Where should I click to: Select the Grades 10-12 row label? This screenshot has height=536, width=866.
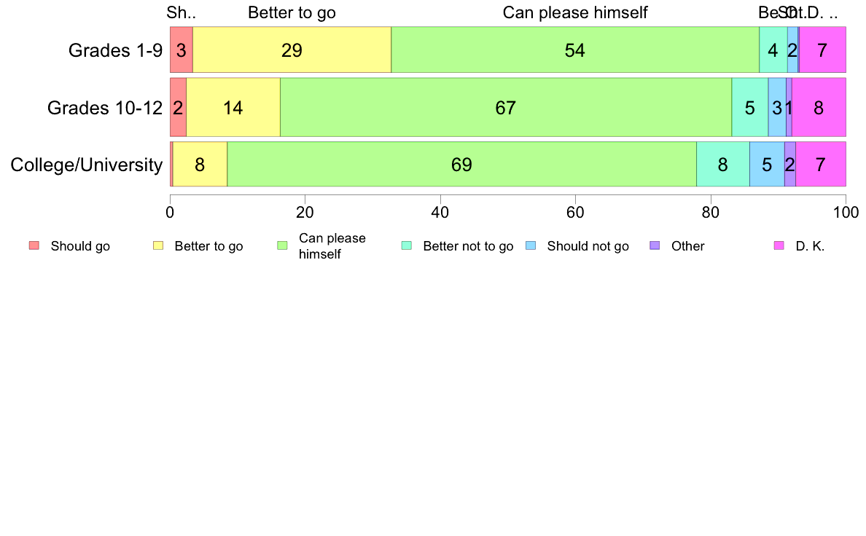pos(105,108)
